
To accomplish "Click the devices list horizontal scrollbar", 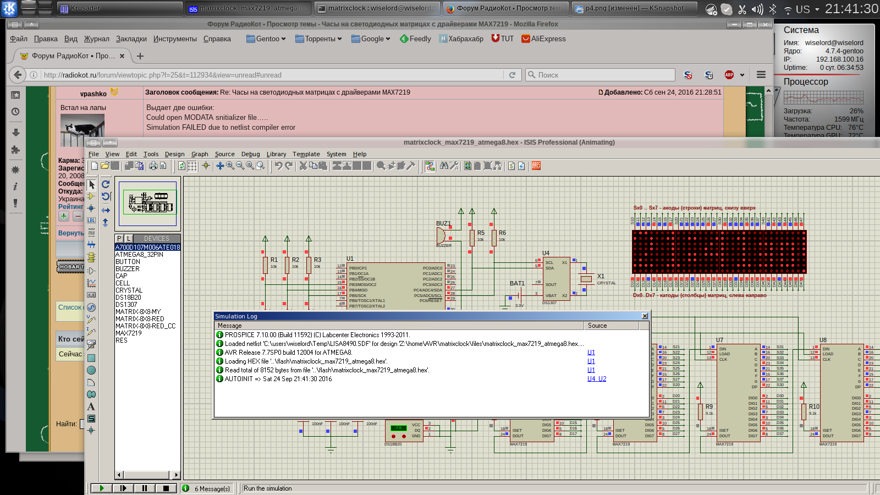I will 147,475.
